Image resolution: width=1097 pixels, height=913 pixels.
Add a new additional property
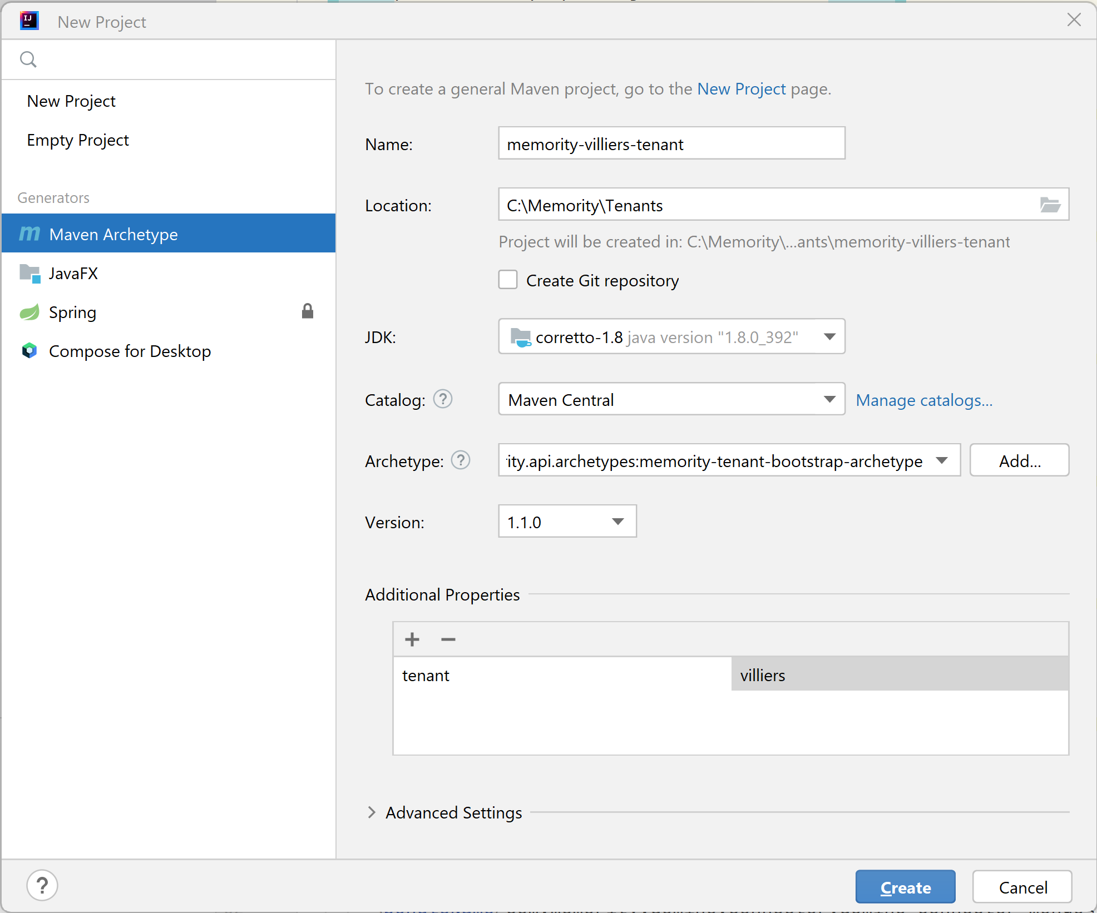coord(412,639)
